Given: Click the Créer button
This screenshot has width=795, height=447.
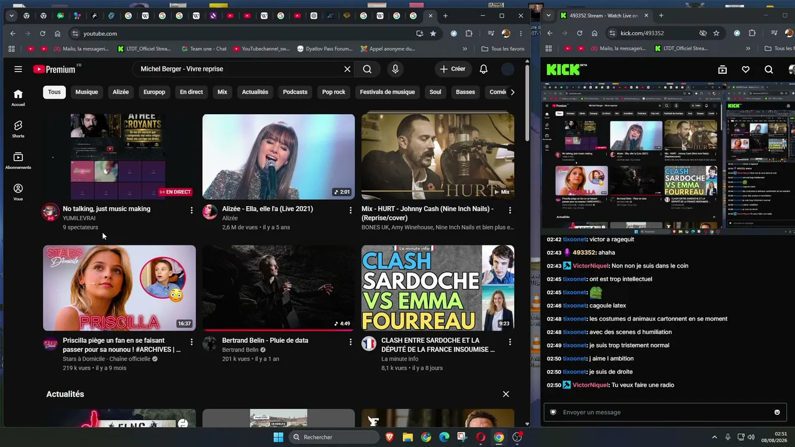Looking at the screenshot, I should pyautogui.click(x=453, y=69).
